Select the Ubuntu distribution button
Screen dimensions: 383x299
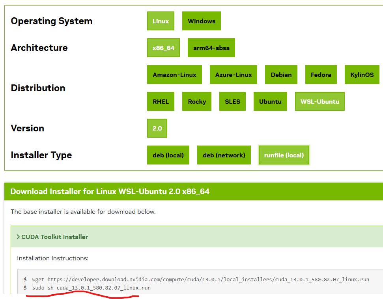tap(270, 102)
